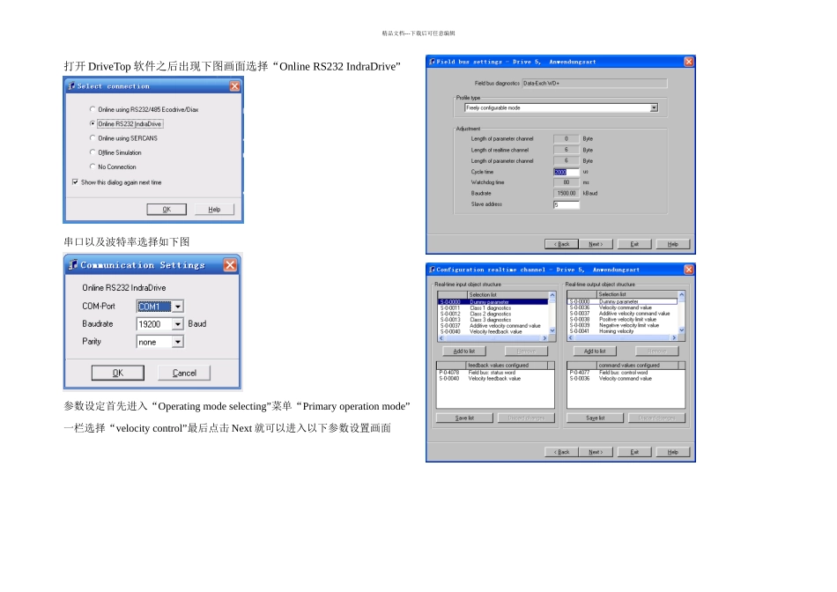Click Back in Field bus settings window

click(x=561, y=244)
